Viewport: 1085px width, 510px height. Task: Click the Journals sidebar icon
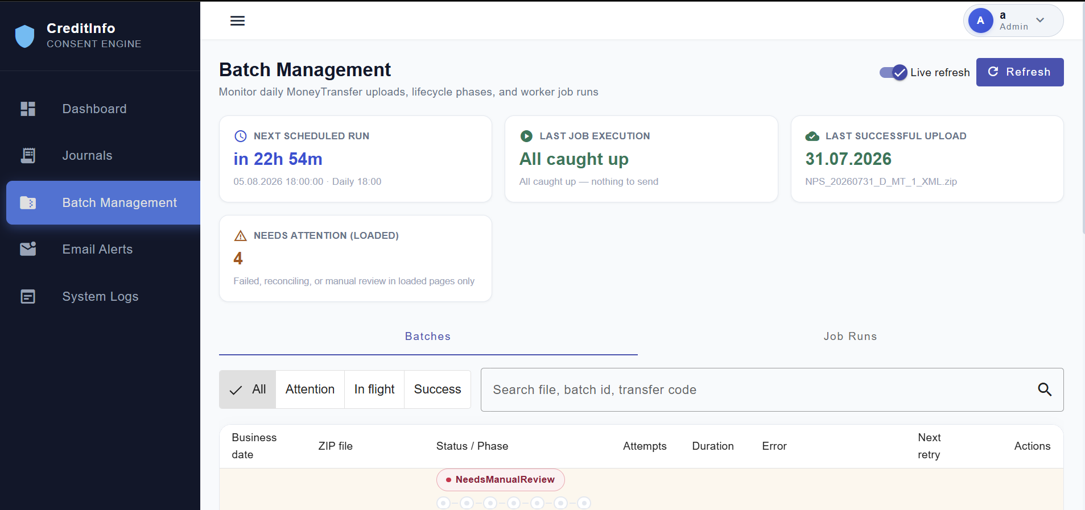point(28,155)
